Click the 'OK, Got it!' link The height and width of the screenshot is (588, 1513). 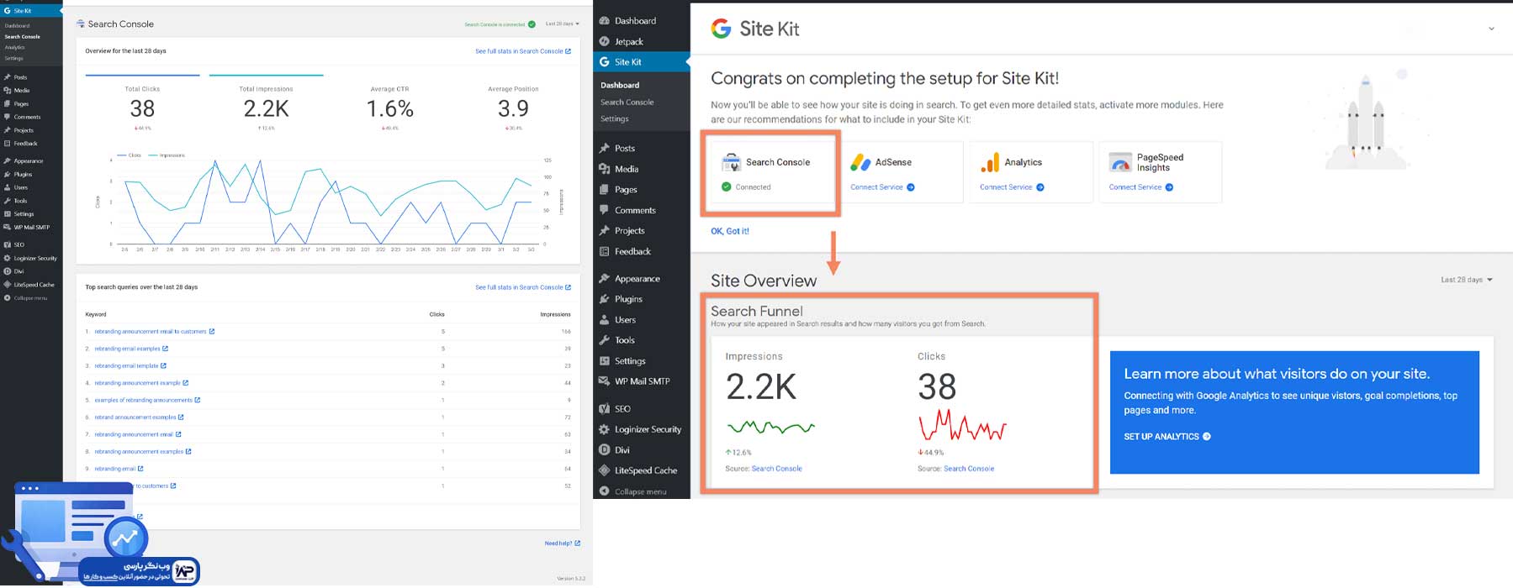(x=730, y=231)
